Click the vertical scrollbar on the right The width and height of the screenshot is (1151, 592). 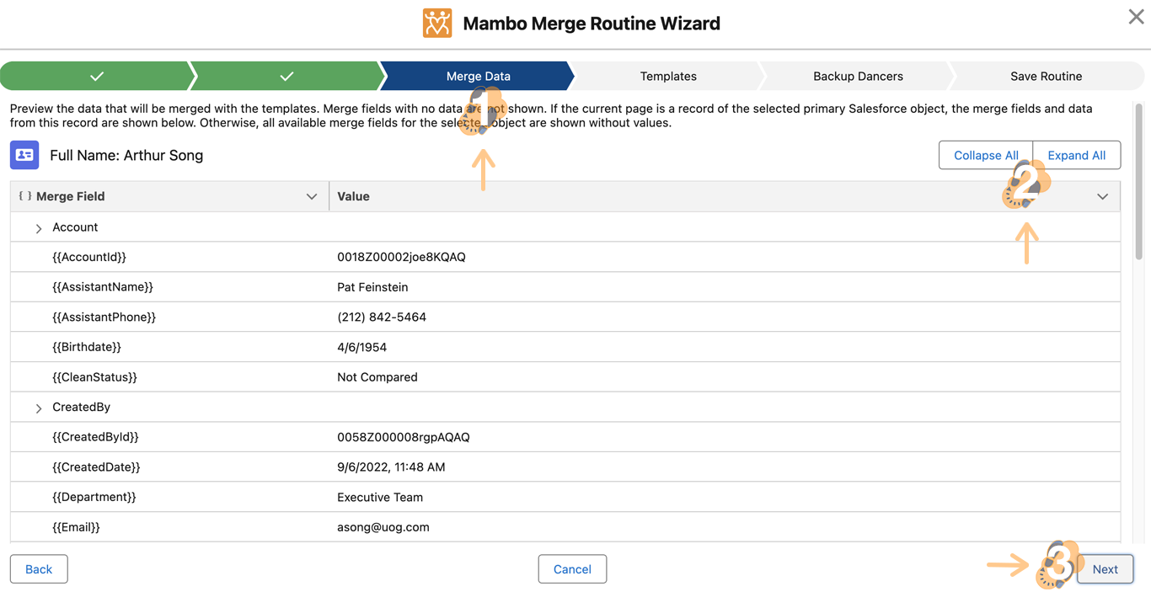1138,185
